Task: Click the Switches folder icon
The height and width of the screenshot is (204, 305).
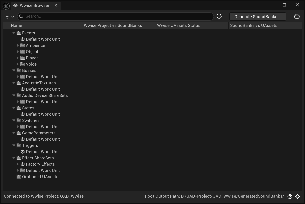Action: (19, 120)
